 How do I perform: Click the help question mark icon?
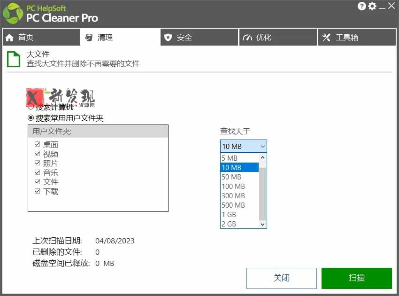(x=361, y=6)
